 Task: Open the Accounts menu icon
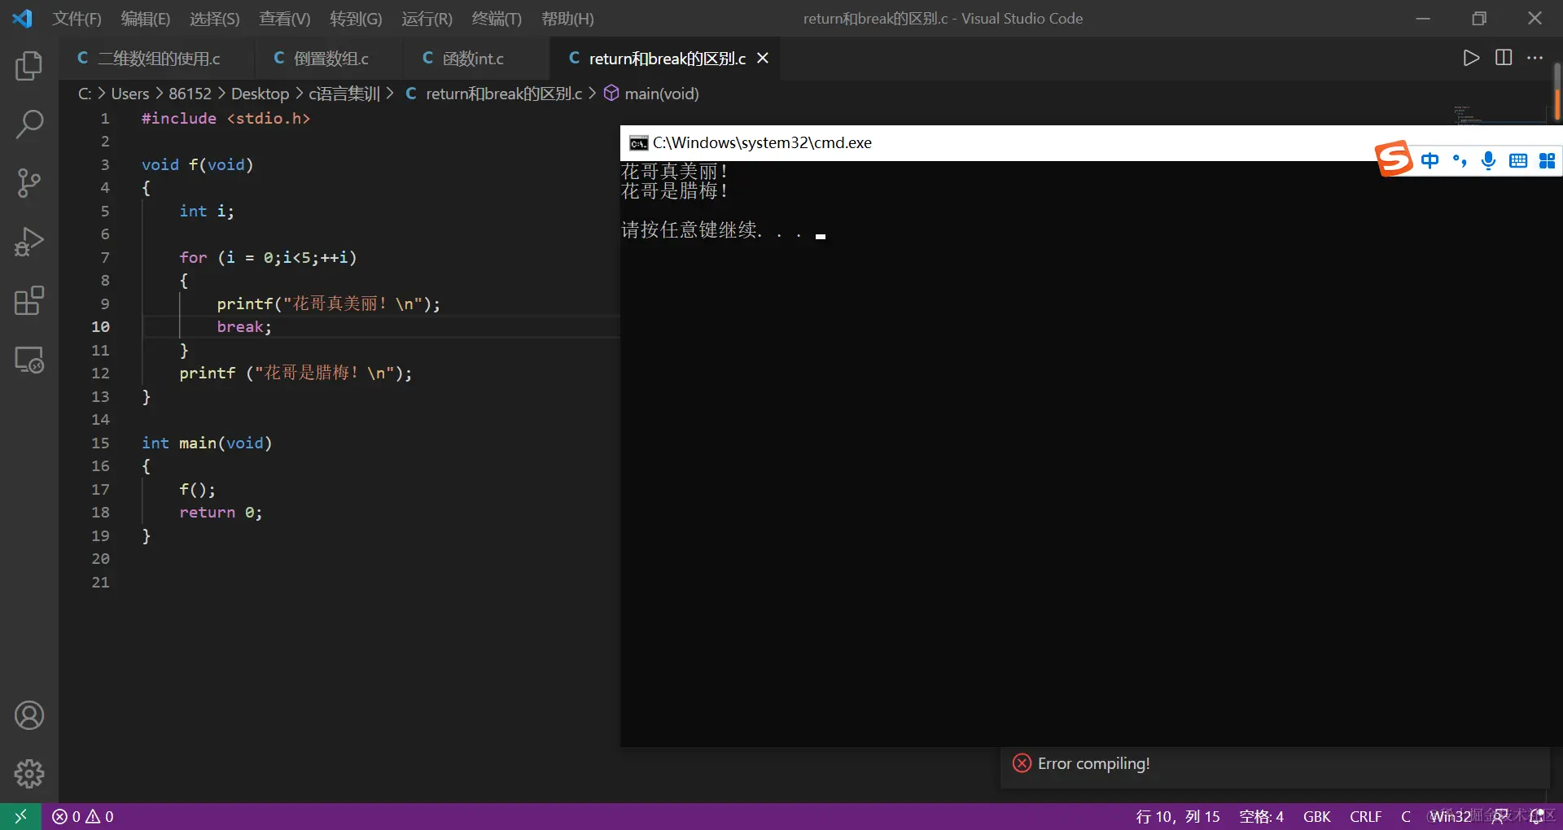[x=29, y=715]
